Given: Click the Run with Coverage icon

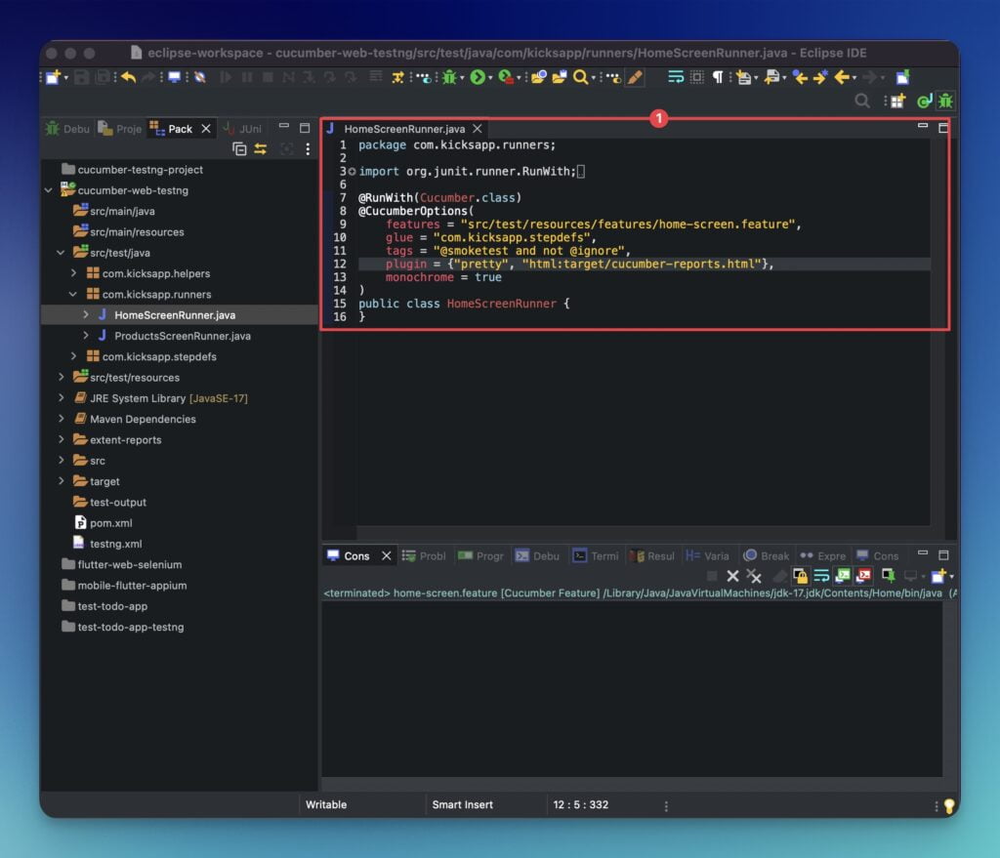Looking at the screenshot, I should click(506, 77).
